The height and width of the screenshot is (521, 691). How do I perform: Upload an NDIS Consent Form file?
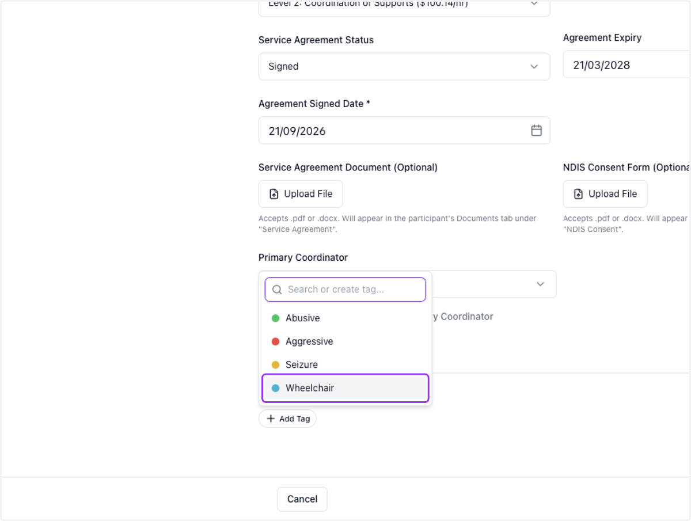click(x=605, y=194)
